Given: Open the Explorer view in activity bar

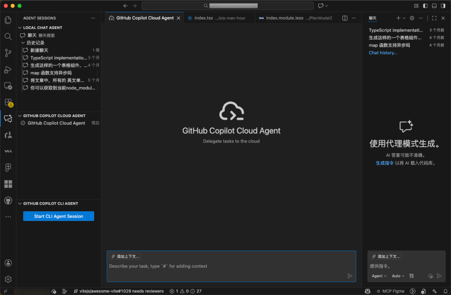Looking at the screenshot, I should click(8, 20).
